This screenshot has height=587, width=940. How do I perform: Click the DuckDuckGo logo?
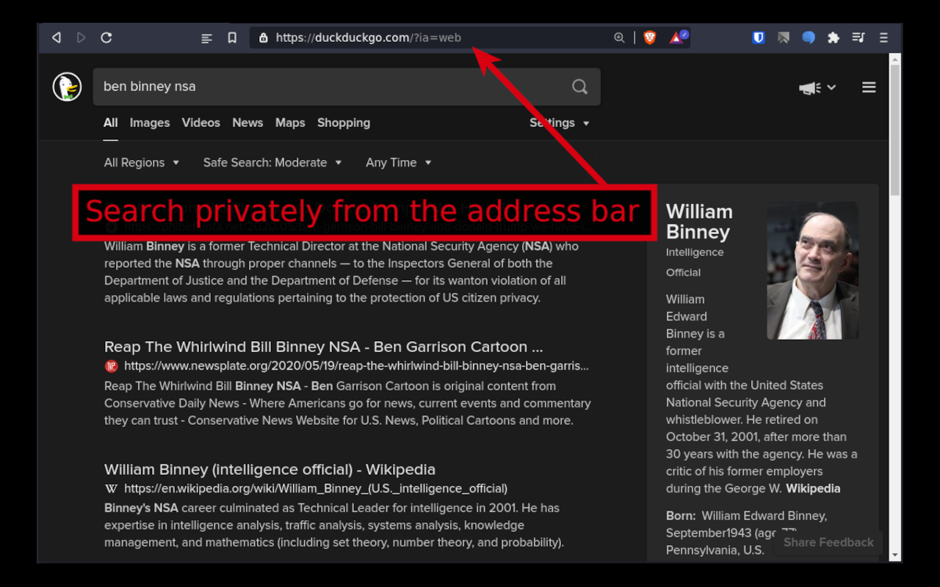click(67, 87)
